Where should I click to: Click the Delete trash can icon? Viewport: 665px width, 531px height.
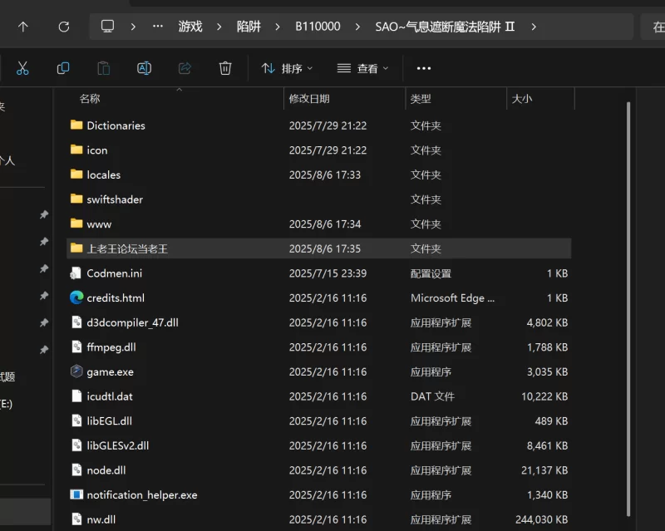(x=225, y=68)
